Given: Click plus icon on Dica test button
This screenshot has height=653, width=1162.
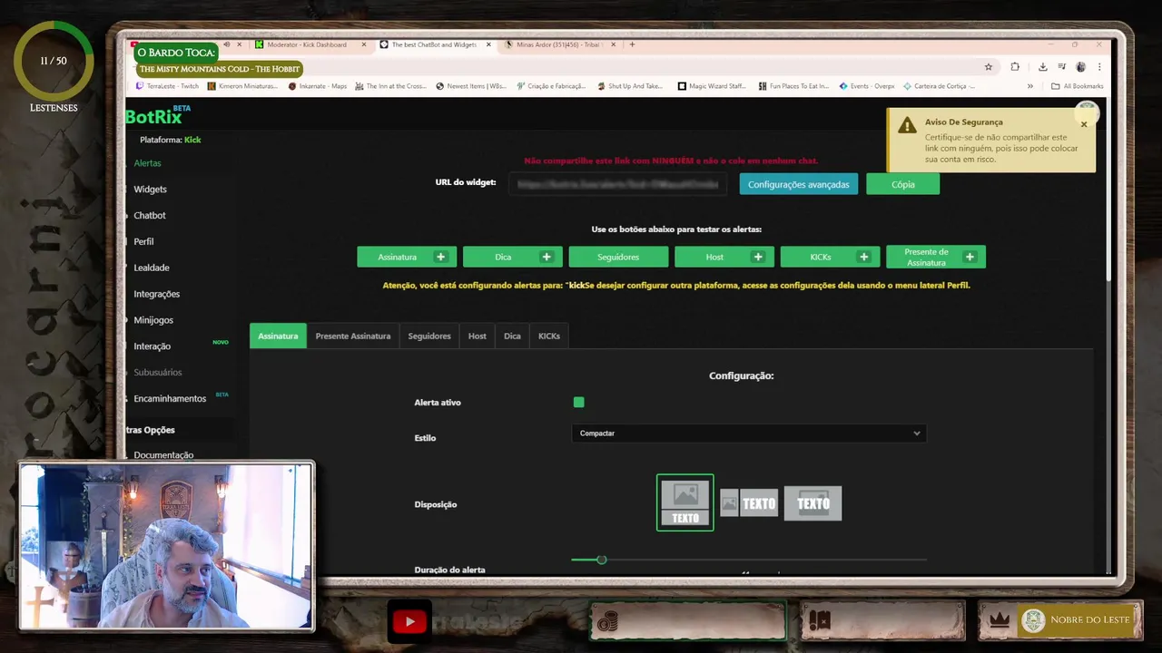Looking at the screenshot, I should tap(547, 257).
